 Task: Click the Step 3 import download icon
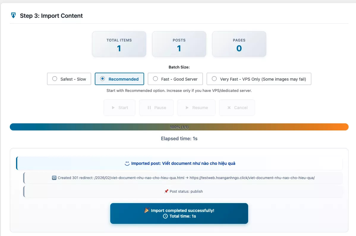(x=13, y=15)
